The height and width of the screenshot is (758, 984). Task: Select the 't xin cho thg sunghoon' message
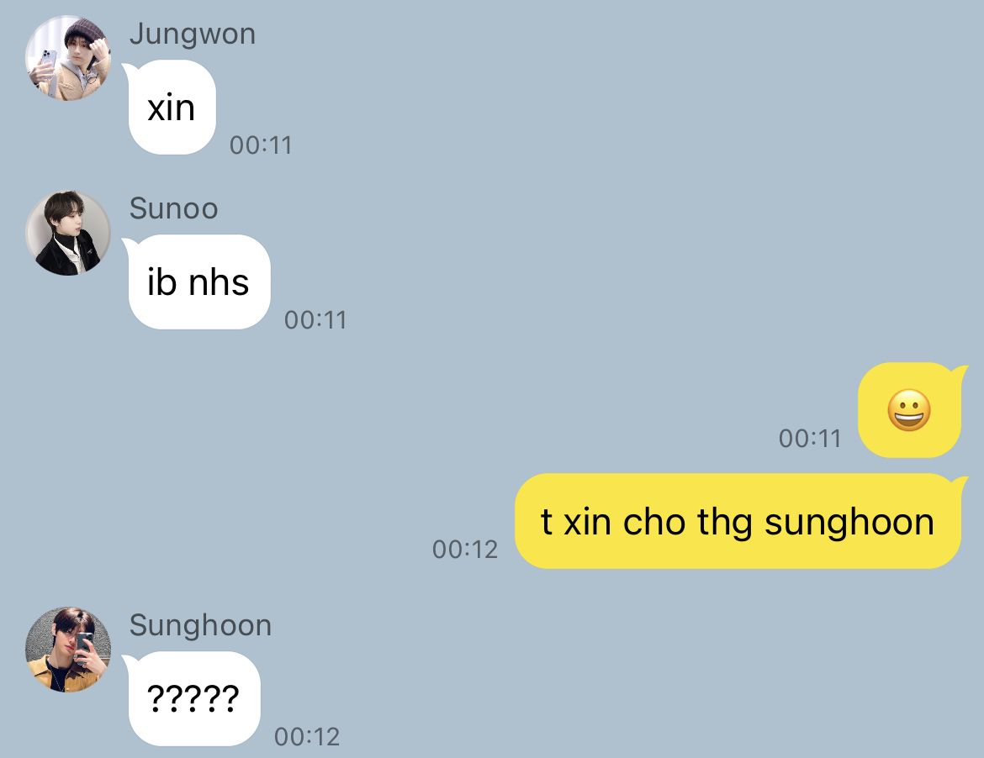tap(739, 521)
